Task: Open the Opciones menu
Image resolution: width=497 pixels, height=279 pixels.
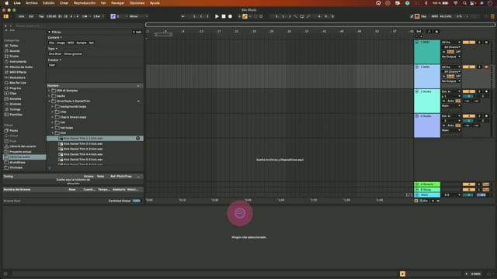Action: point(137,3)
